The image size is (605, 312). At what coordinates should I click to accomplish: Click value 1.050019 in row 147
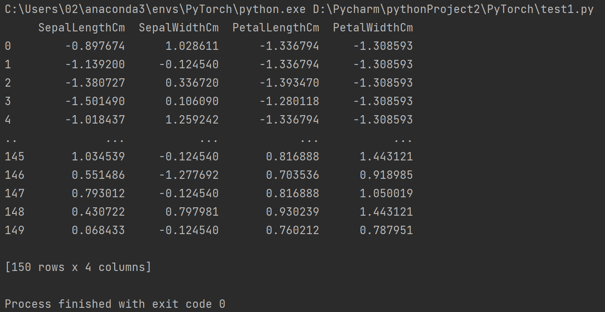click(386, 193)
